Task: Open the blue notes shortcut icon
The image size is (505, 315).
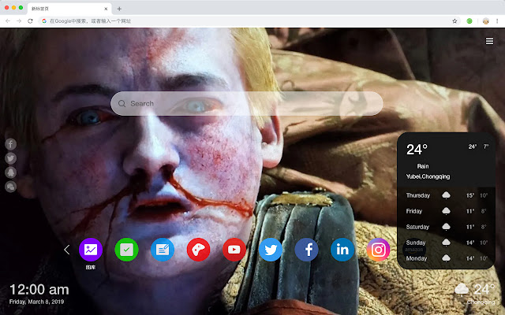Action: 163,250
